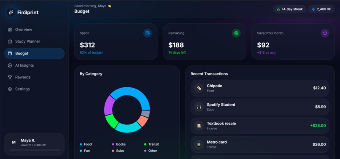The image size is (340, 159).
Task: Click the gray Other donut segment
Action: 146,114
